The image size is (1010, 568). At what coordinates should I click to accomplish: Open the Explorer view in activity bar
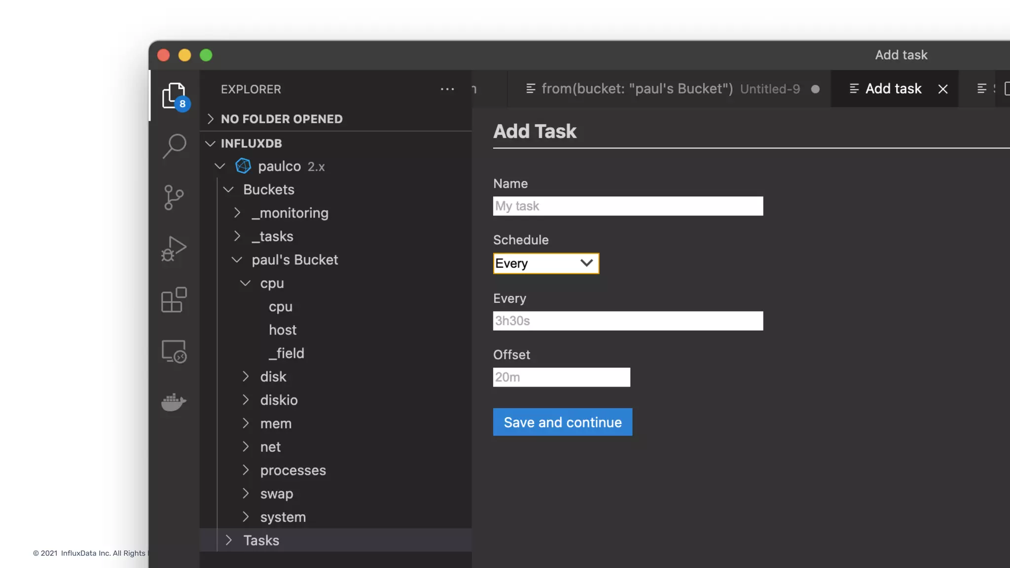[174, 95]
